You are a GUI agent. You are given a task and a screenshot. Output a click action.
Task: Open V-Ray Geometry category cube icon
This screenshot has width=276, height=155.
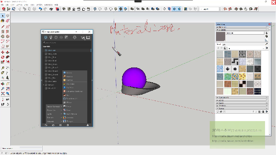56,37
